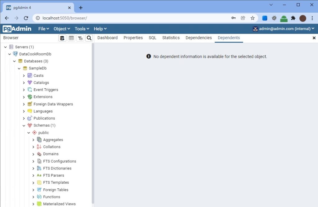Open the Object menu

(x=62, y=29)
